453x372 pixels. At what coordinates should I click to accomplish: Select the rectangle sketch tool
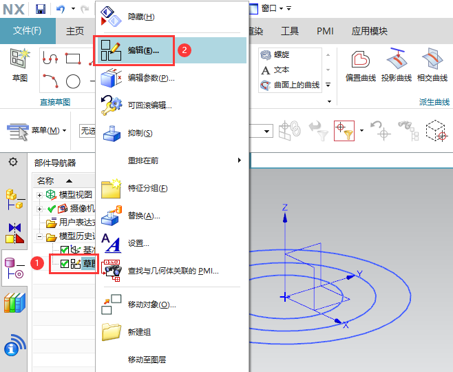coord(73,58)
